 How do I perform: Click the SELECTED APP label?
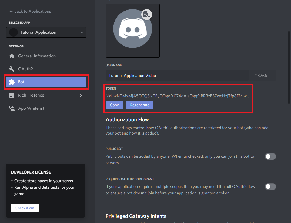(x=19, y=23)
